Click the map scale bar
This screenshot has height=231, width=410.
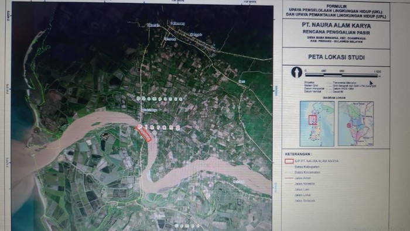tap(341, 75)
